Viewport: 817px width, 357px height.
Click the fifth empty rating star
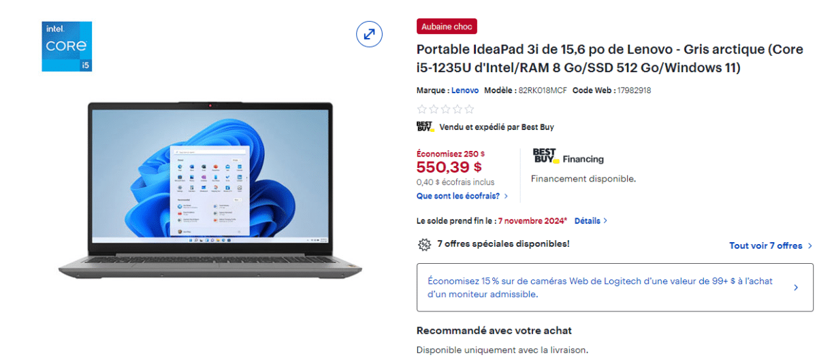point(468,109)
